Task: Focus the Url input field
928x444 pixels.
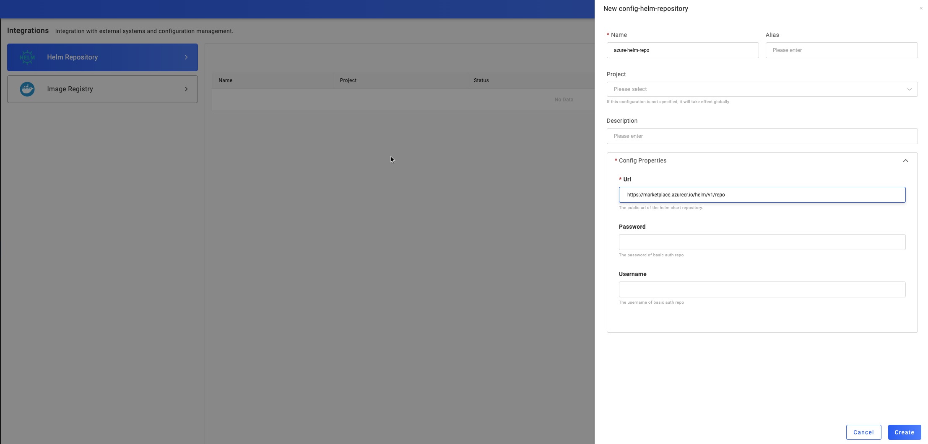Action: tap(762, 195)
